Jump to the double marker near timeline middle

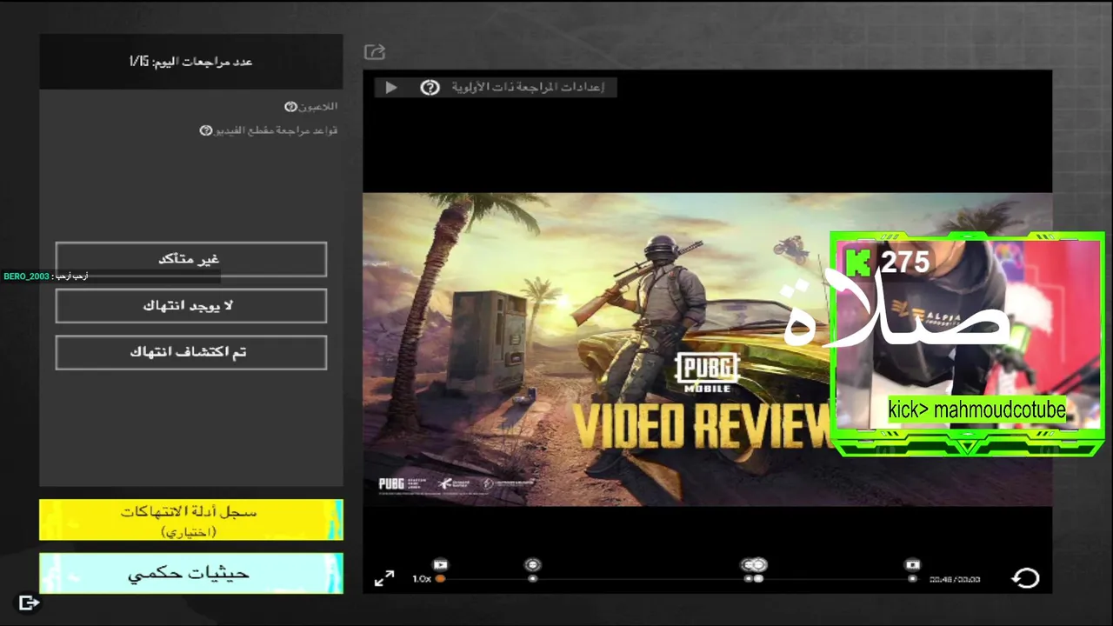[753, 565]
